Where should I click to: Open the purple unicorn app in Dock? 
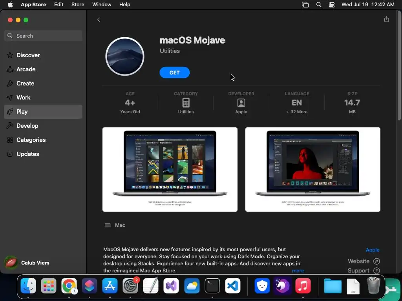283,286
